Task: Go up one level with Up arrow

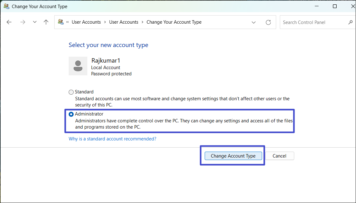Action: [x=46, y=22]
